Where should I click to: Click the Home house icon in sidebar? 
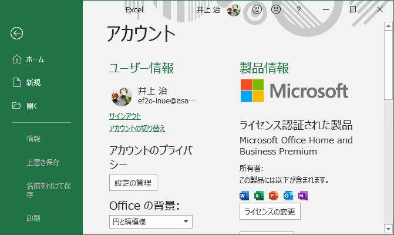17,59
